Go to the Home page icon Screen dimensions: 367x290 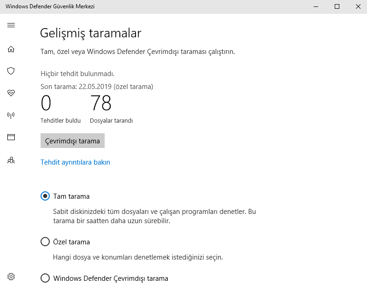point(11,49)
